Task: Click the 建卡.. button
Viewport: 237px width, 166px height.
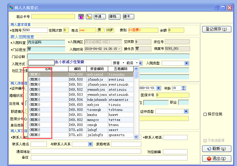Action: coord(129,17)
